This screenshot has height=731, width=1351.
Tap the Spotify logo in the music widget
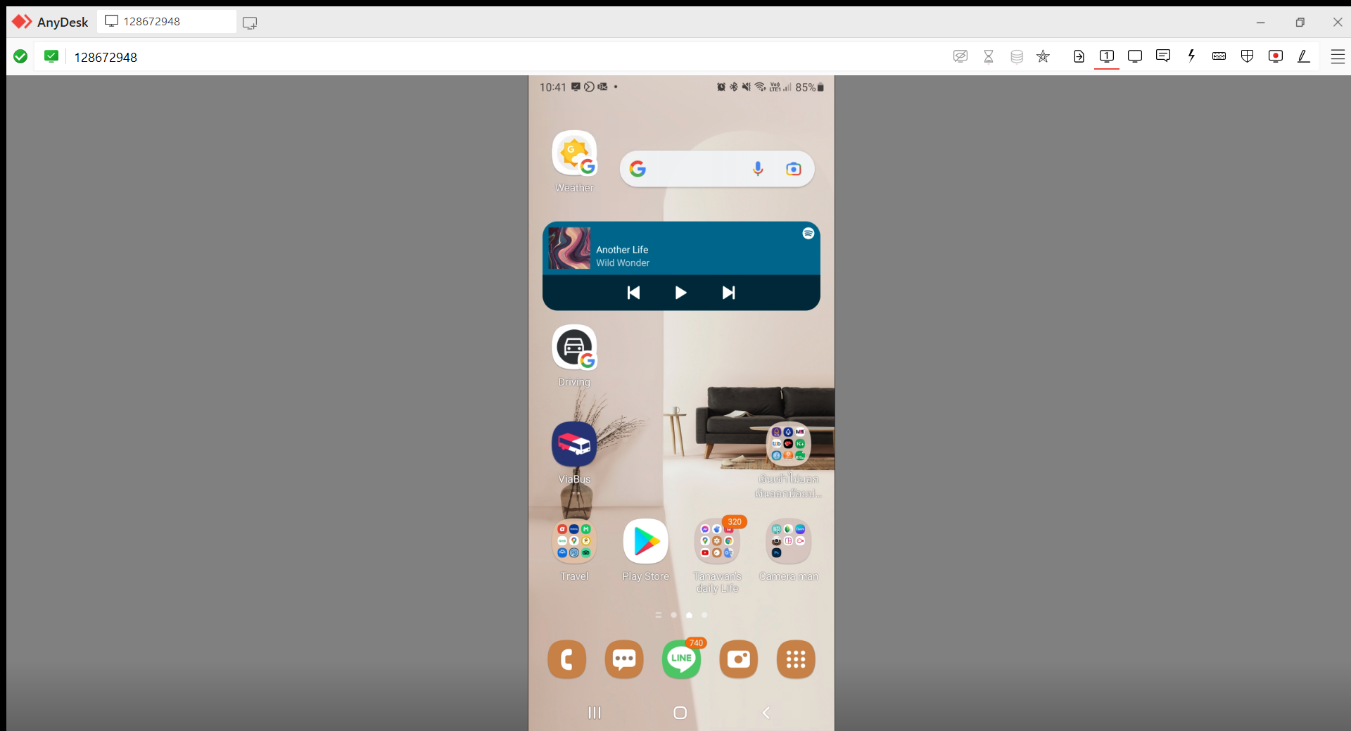808,234
